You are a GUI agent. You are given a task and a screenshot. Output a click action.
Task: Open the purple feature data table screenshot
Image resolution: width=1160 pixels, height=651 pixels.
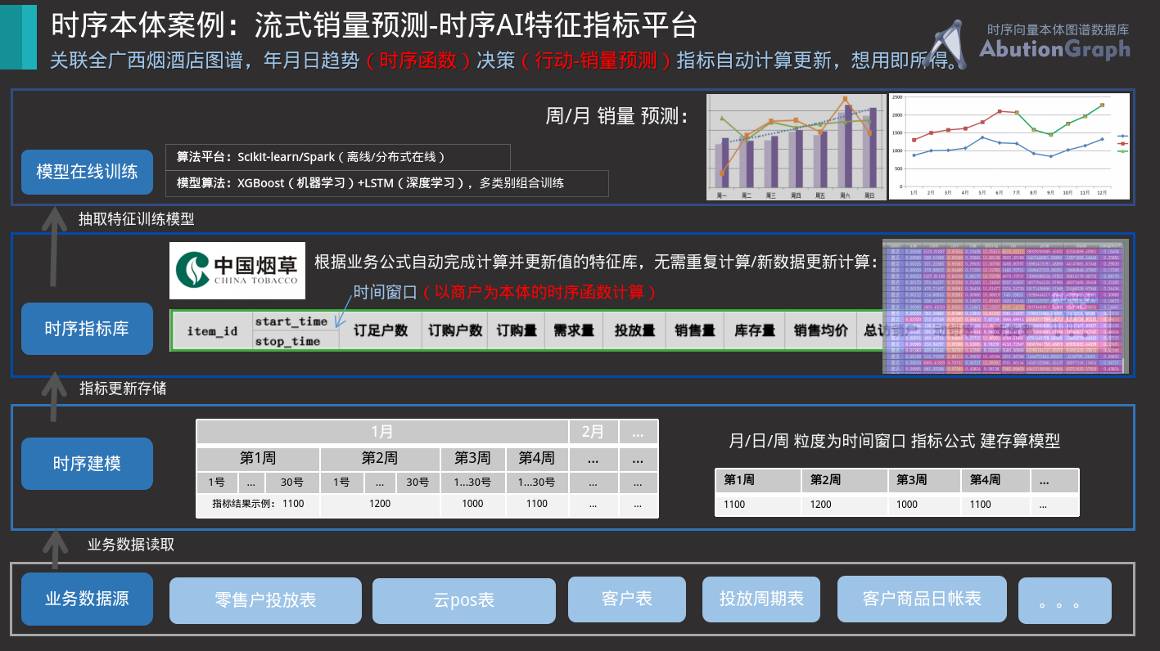point(1005,307)
